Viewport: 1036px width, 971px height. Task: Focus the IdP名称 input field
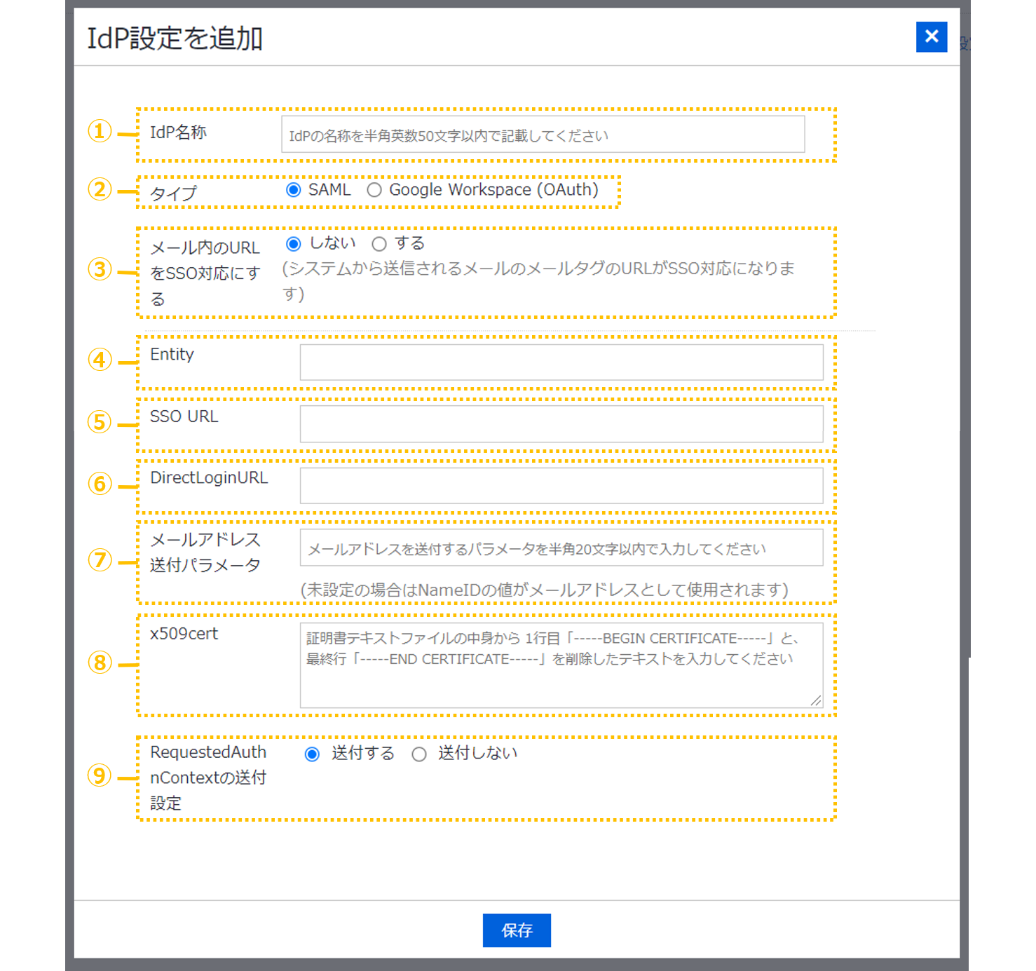pyautogui.click(x=543, y=135)
